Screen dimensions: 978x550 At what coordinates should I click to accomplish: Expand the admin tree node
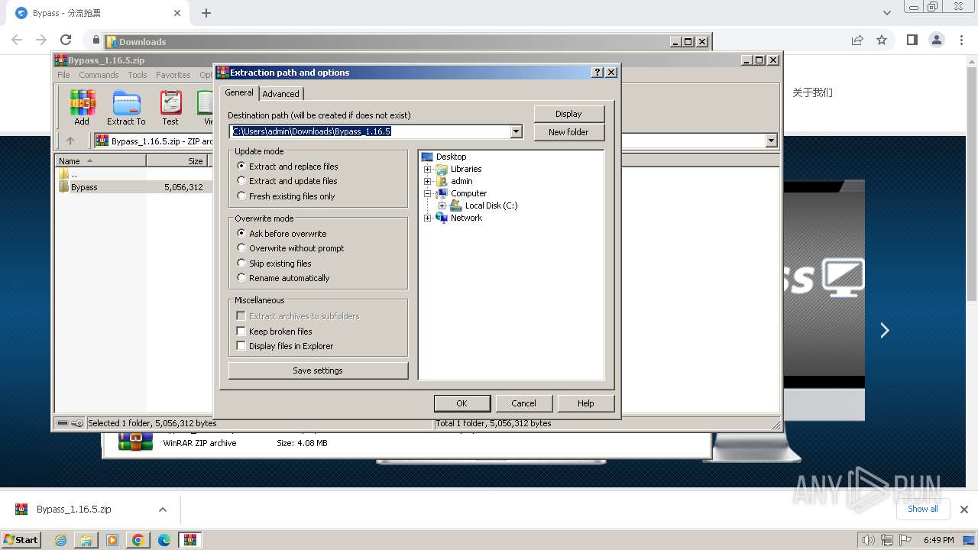tap(428, 181)
